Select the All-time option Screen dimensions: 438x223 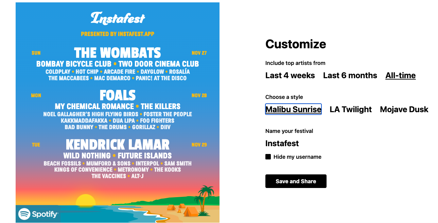click(x=400, y=75)
